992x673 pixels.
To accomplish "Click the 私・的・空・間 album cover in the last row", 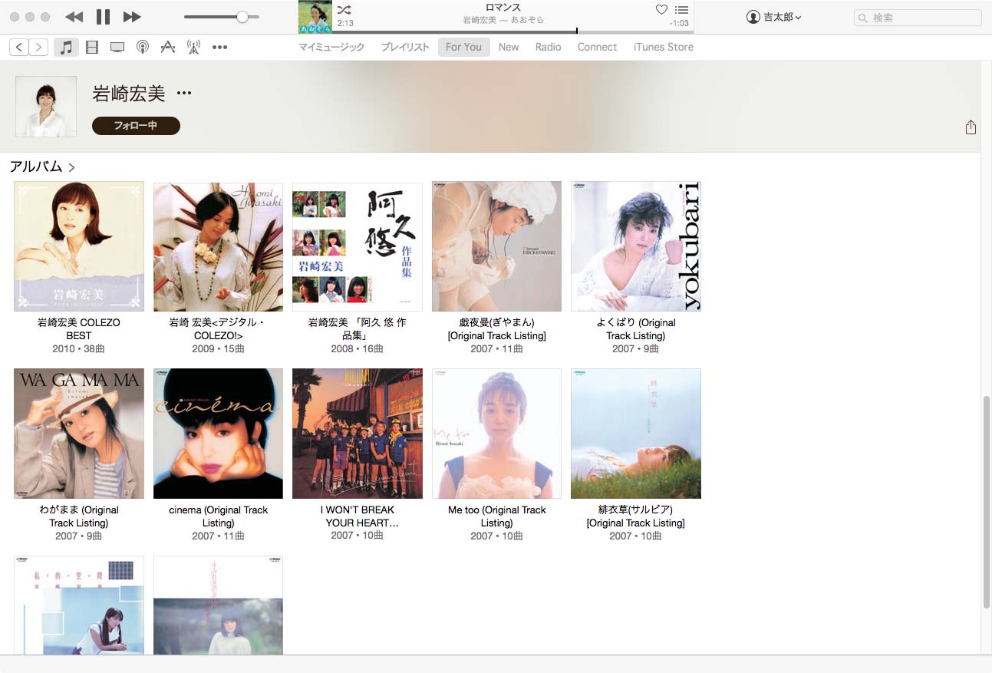I will pyautogui.click(x=79, y=605).
